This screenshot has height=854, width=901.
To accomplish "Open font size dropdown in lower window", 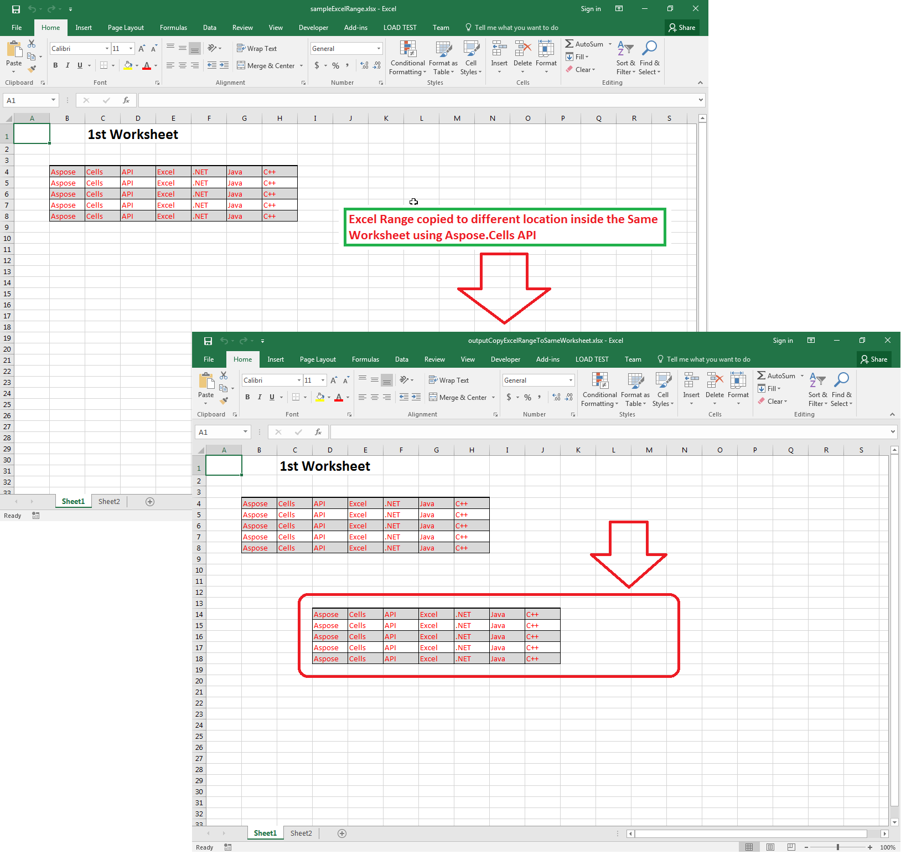I will [323, 380].
